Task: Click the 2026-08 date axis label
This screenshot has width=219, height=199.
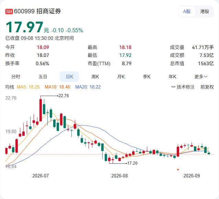Action: 119,176
